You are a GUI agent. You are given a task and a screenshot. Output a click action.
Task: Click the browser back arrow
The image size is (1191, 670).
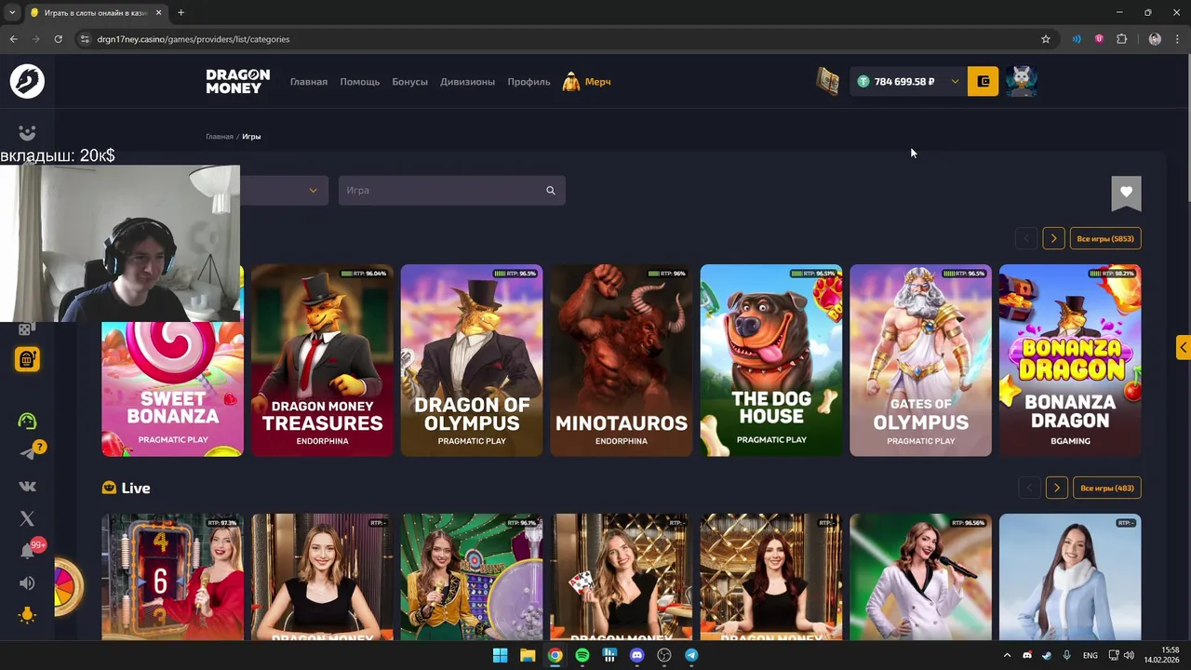coord(13,39)
